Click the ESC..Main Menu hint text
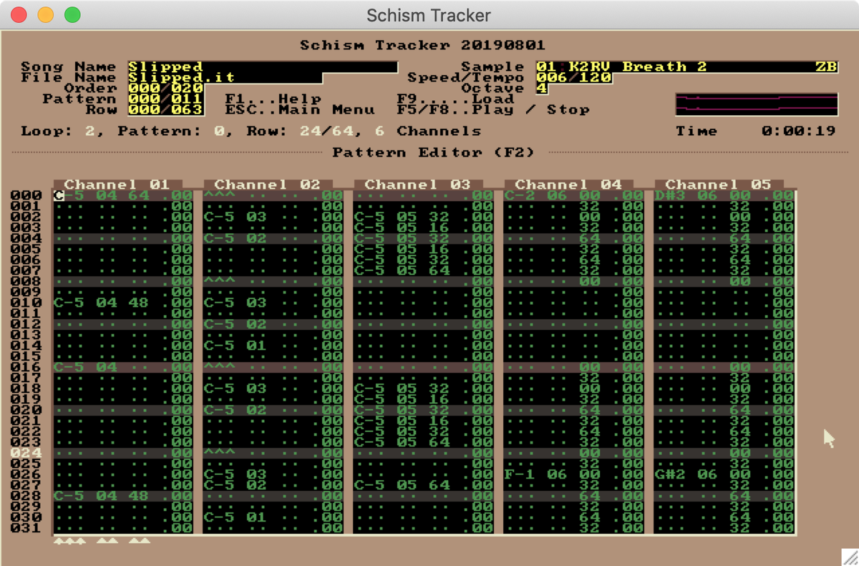This screenshot has height=566, width=859. 300,109
